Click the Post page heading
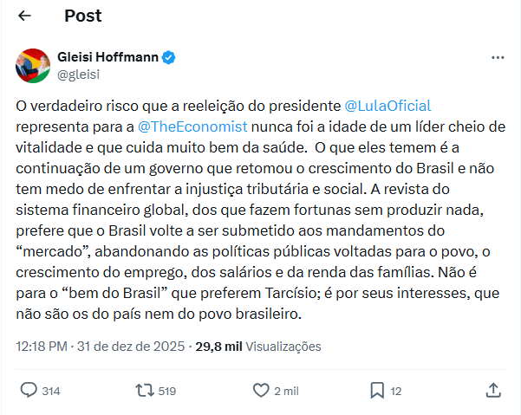Image resolution: width=521 pixels, height=415 pixels. 82,16
